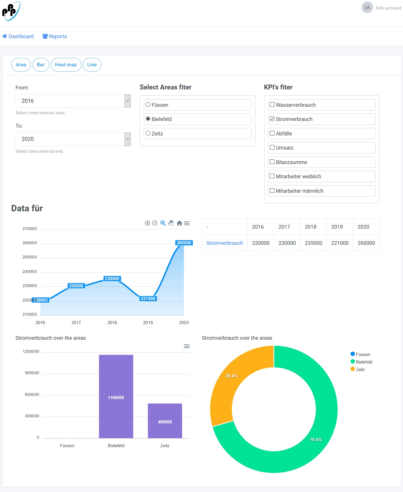The width and height of the screenshot is (403, 492).
Task: Click the Reports users icon
Action: (x=45, y=36)
